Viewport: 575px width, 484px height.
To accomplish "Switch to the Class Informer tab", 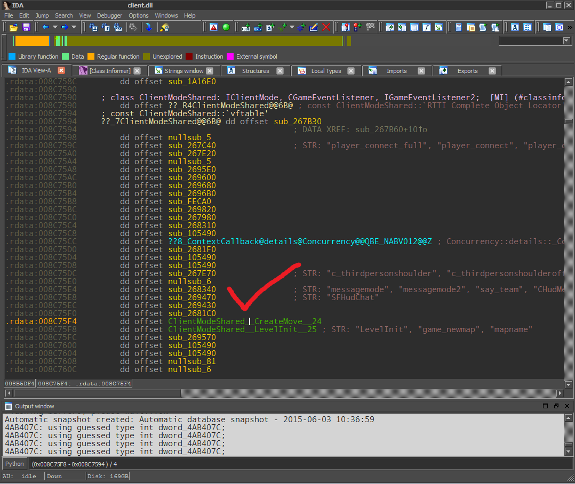I will (110, 71).
